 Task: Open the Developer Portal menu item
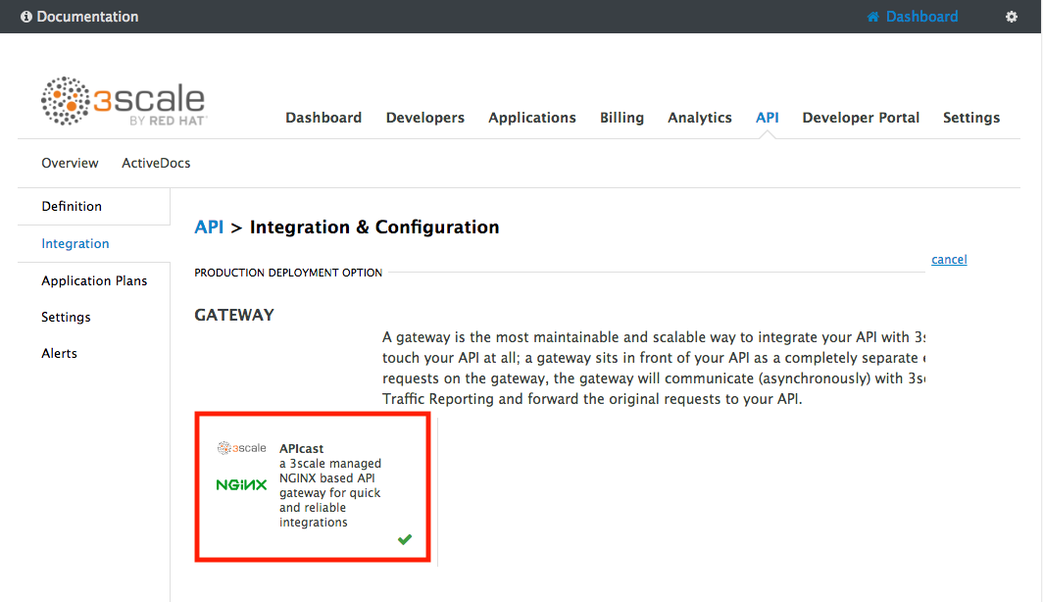point(861,118)
